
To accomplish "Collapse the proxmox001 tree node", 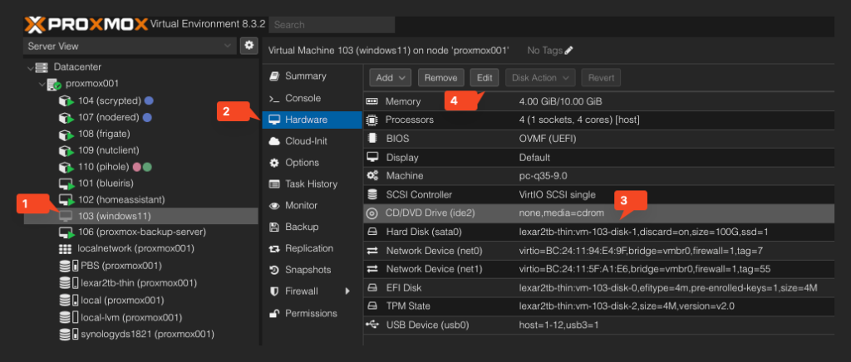I will (42, 84).
